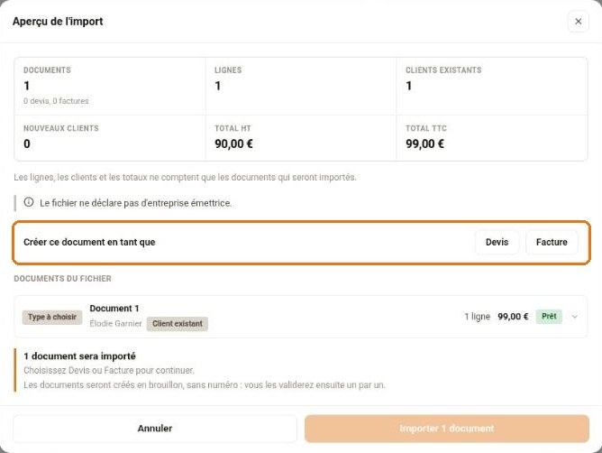This screenshot has width=602, height=453.
Task: Click the Annuler button
Action: 155,429
